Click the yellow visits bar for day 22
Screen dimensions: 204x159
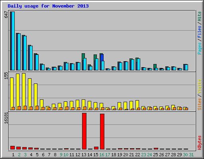click(x=137, y=104)
